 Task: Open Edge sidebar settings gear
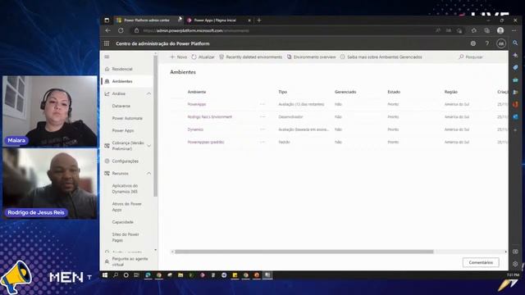coord(515,264)
